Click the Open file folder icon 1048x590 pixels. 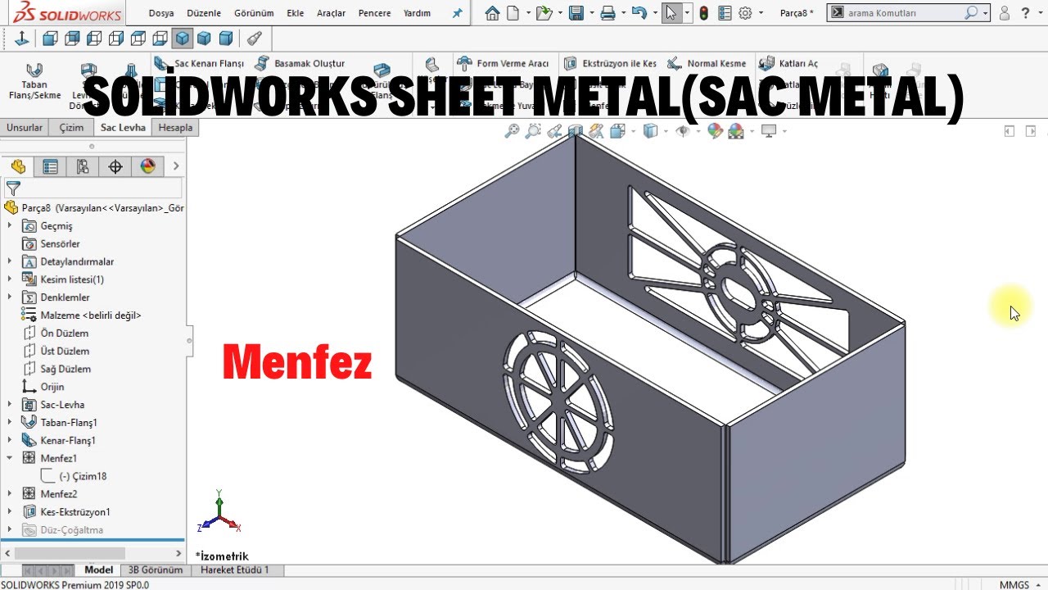[543, 13]
